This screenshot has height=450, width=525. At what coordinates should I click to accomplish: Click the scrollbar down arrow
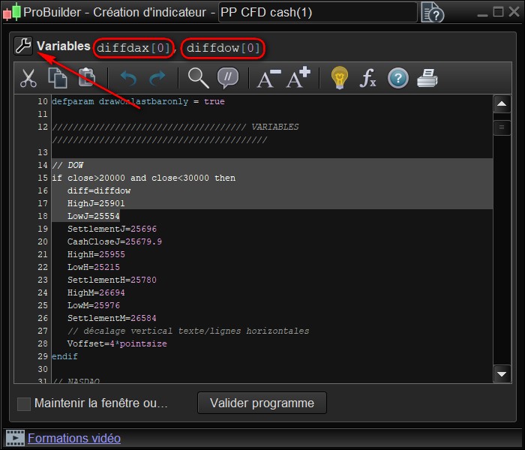502,373
